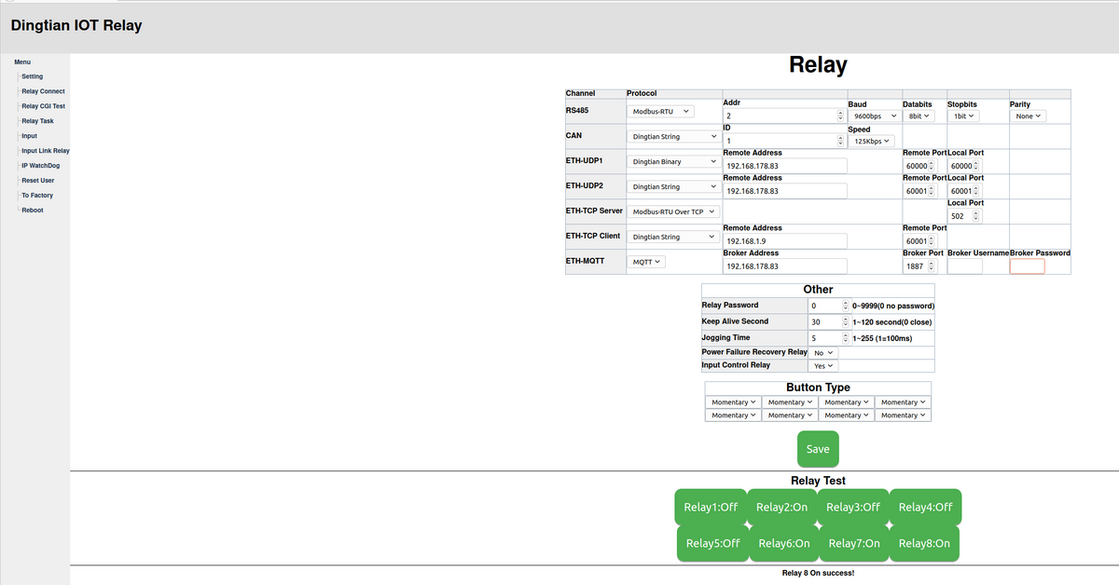
Task: Click the Reboot link in the menu
Action: click(32, 211)
